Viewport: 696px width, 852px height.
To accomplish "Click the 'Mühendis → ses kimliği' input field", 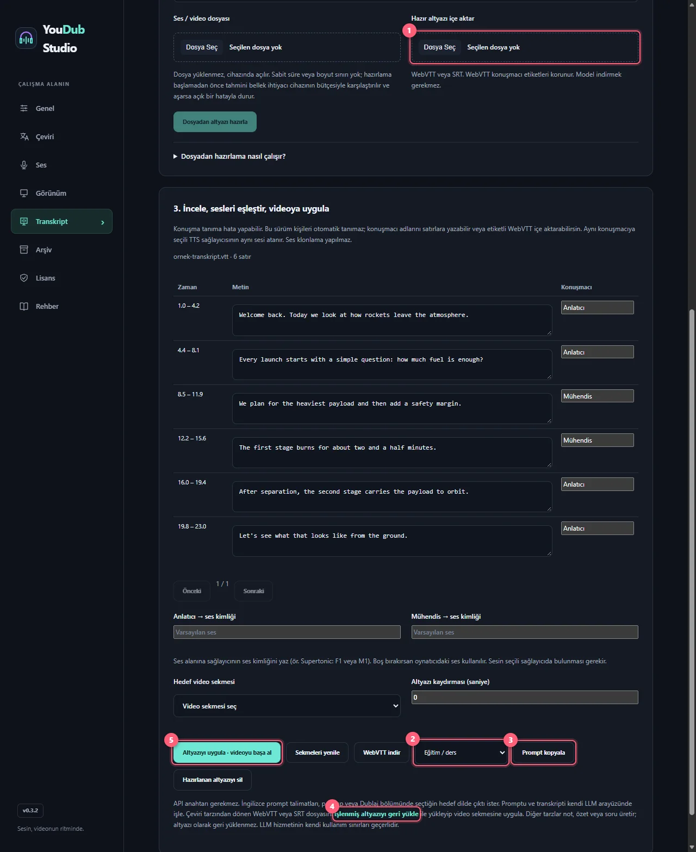I will (x=525, y=632).
